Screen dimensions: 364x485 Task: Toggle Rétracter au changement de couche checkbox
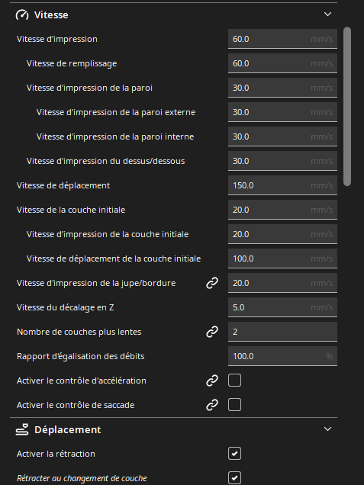click(x=234, y=478)
